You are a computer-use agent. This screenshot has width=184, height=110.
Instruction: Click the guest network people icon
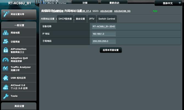6,42
